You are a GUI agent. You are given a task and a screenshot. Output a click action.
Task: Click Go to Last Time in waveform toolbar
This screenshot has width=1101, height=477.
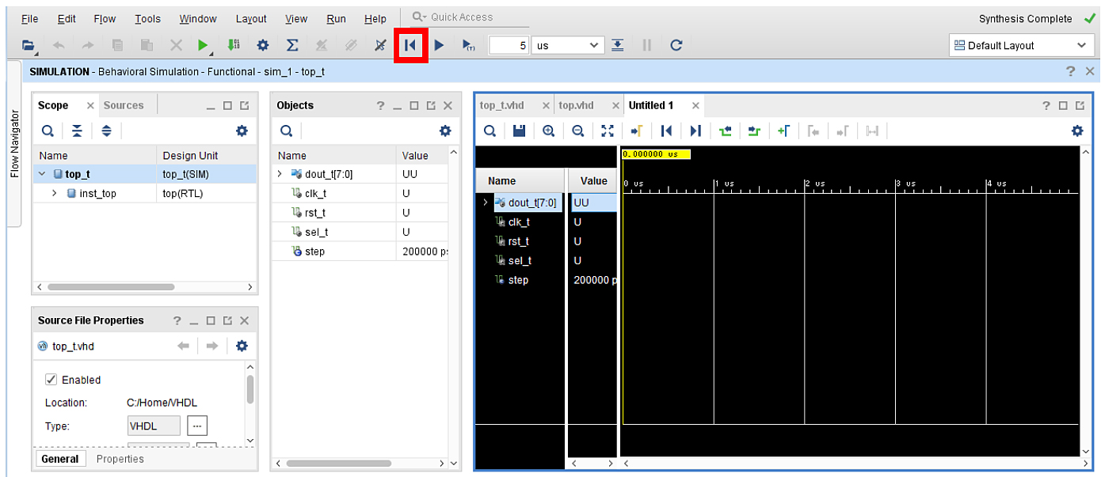coord(695,131)
